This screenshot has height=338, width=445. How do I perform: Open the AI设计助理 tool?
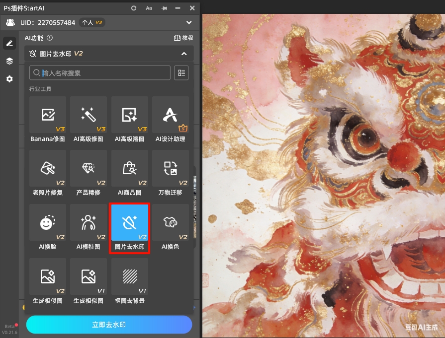170,114
